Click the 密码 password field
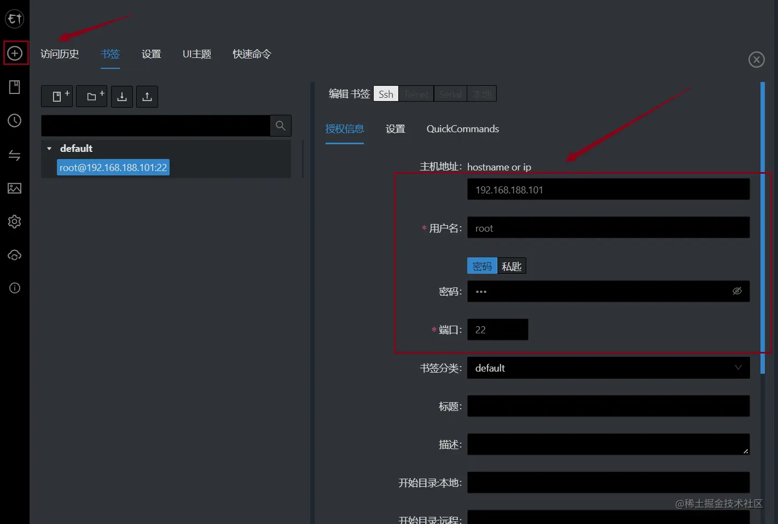This screenshot has width=778, height=524. point(608,291)
